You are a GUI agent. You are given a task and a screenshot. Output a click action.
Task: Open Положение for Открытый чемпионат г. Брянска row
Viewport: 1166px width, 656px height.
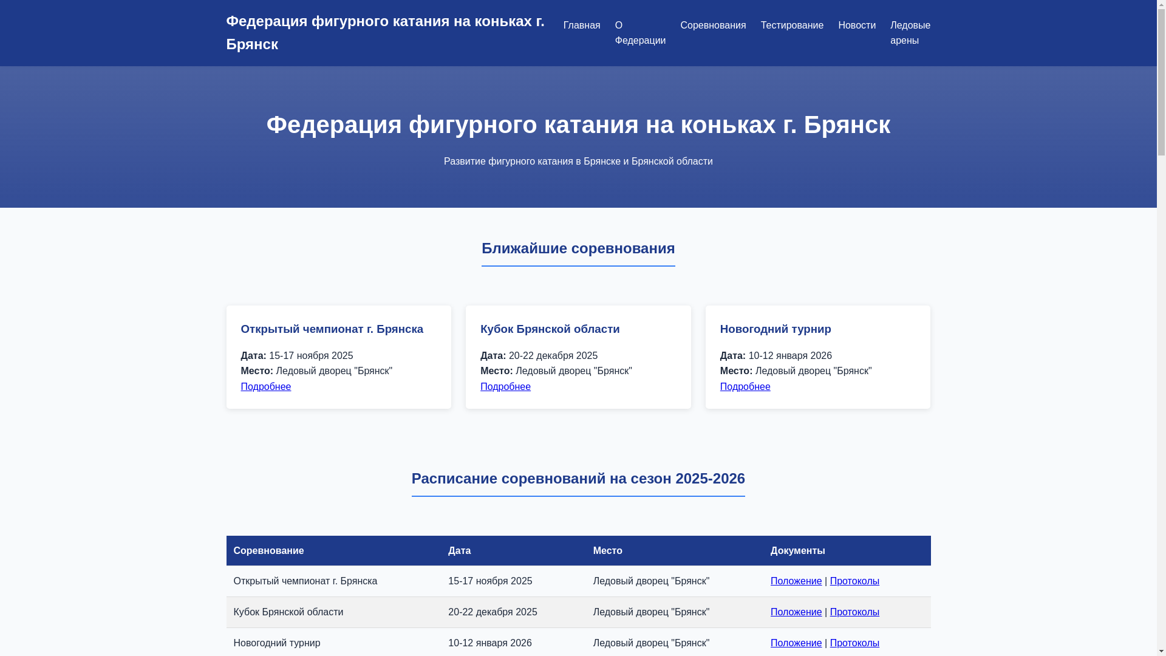tap(796, 581)
